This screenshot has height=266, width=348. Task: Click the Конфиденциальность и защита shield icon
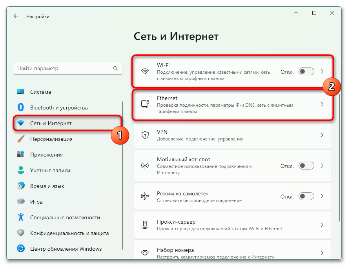click(x=21, y=233)
